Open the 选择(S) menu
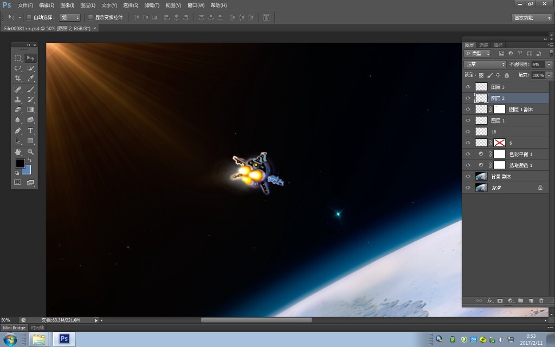This screenshot has height=347, width=555. tap(131, 5)
